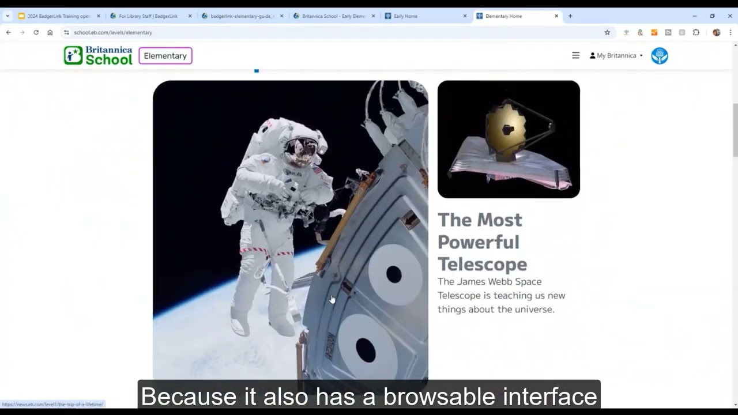Viewport: 738px width, 415px height.
Task: Close the 2024 BadgerLink Training tab
Action: (99, 16)
